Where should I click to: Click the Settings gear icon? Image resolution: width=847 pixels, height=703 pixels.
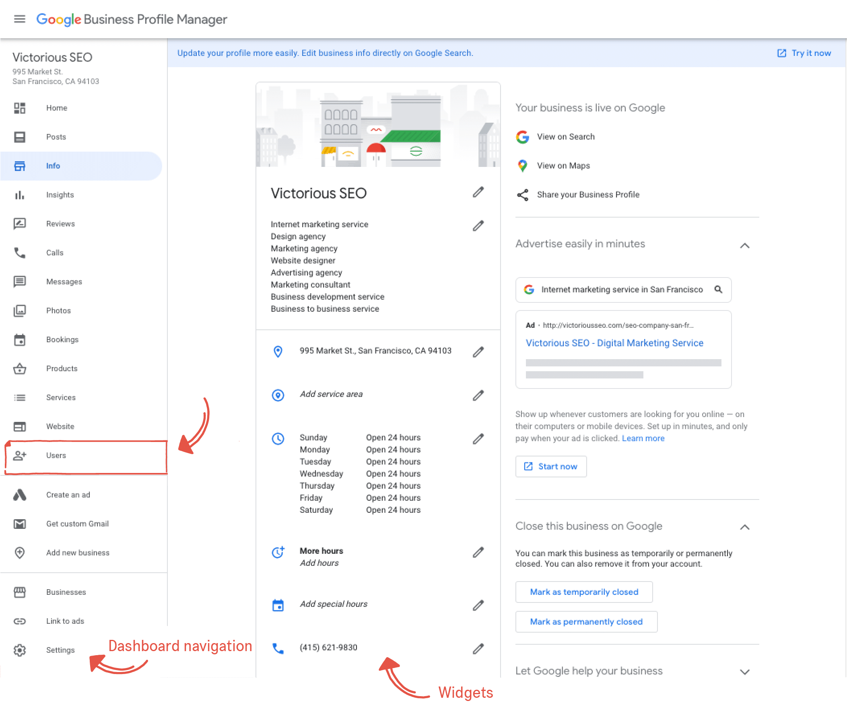click(19, 650)
